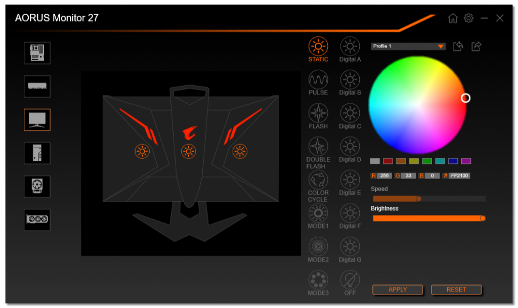Select the MODE3 lighting effect
Viewport: 518px width, 308px height.
point(318,283)
